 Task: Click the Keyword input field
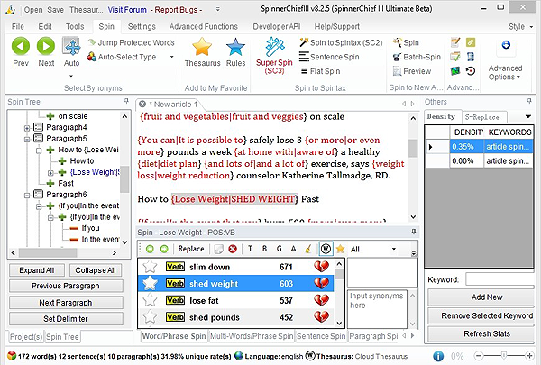pos(500,279)
